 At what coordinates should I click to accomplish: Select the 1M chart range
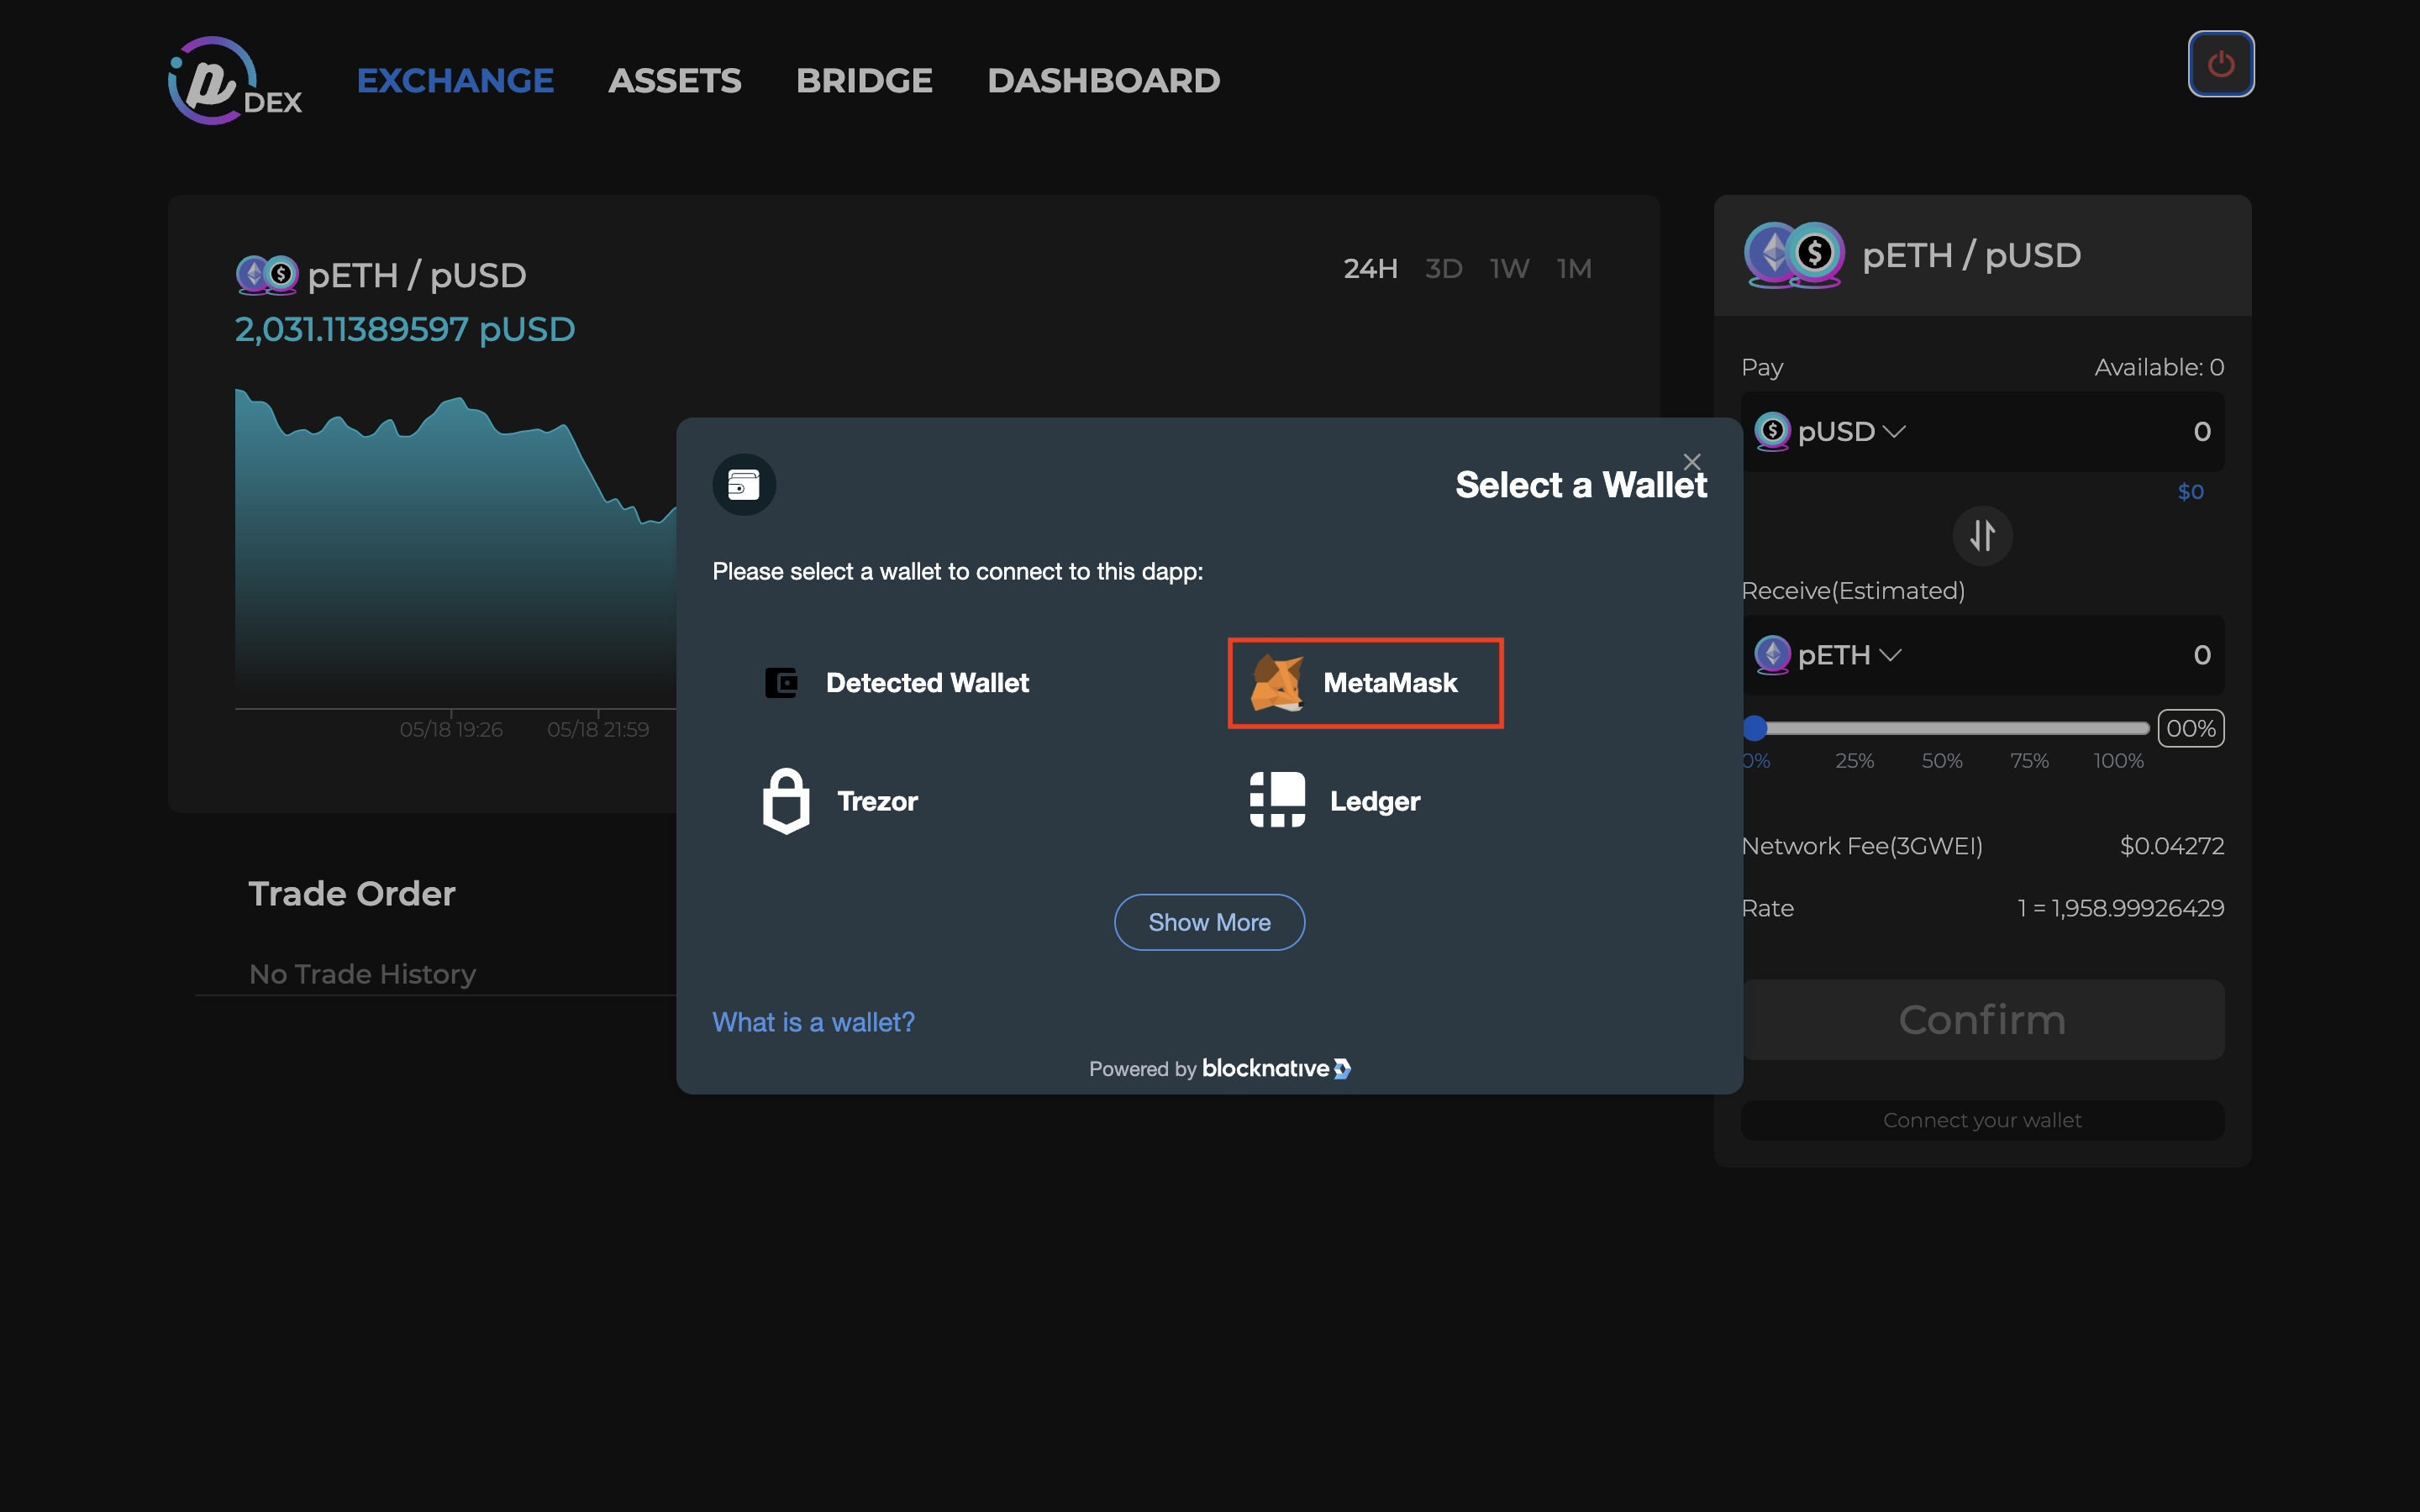[1574, 269]
